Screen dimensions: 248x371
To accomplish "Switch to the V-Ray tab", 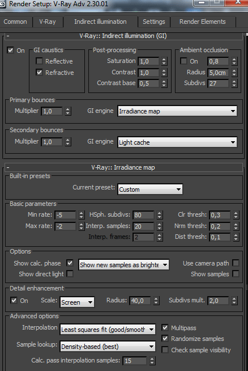I will (48, 22).
